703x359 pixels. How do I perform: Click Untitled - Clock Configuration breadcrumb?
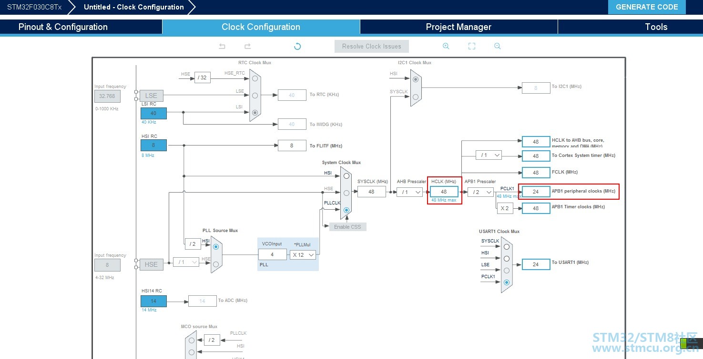pos(134,7)
